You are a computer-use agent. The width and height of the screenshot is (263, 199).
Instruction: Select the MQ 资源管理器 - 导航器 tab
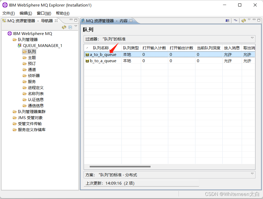pos(30,21)
